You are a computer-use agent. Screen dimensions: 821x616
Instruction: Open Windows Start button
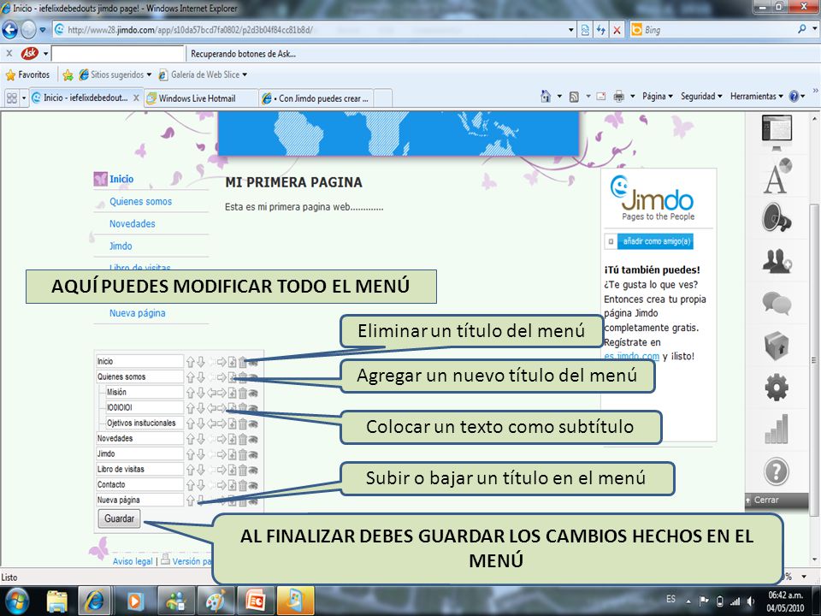click(x=15, y=601)
